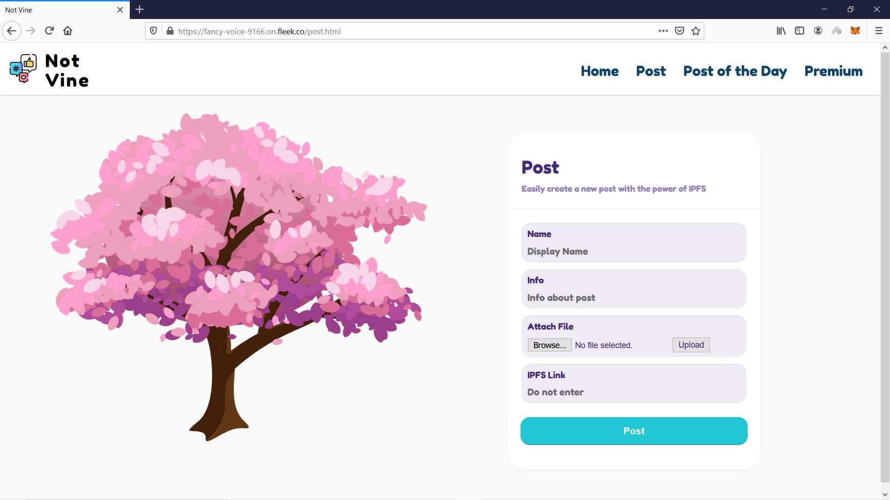Click the lock secure connection icon

pos(170,31)
